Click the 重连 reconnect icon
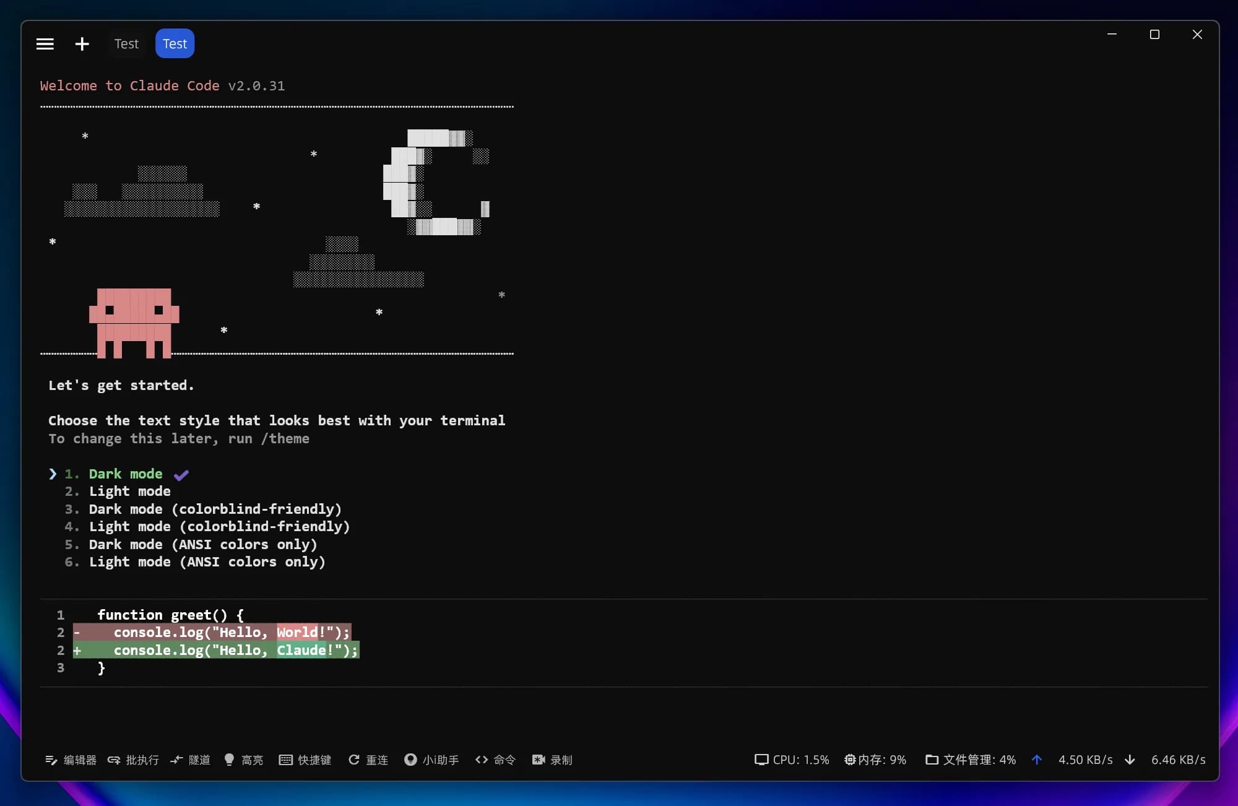The image size is (1238, 806). (x=354, y=760)
